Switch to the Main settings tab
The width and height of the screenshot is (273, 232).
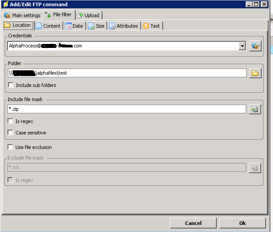click(22, 15)
